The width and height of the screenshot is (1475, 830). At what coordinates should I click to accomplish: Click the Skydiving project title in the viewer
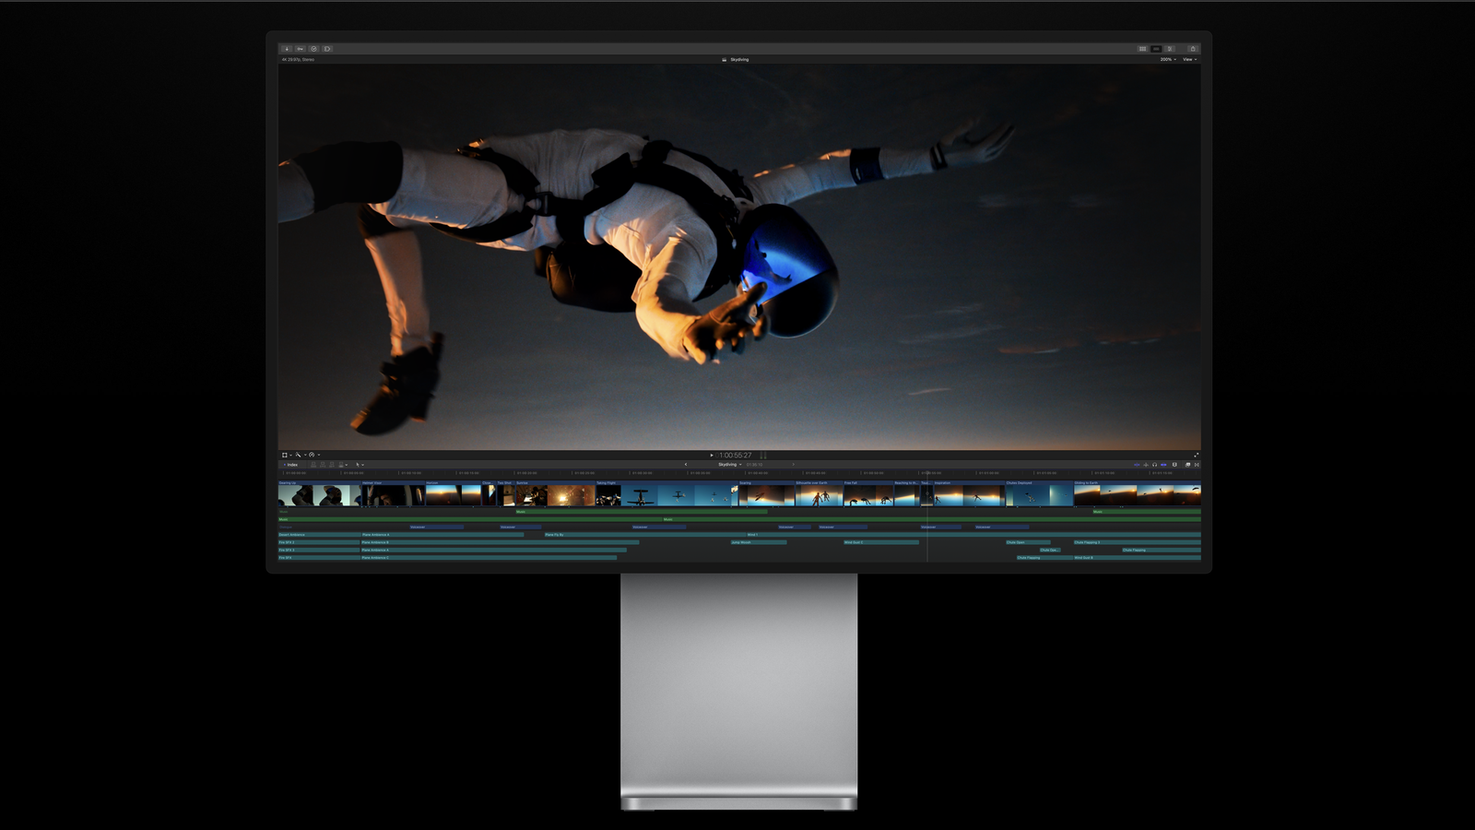coord(737,59)
